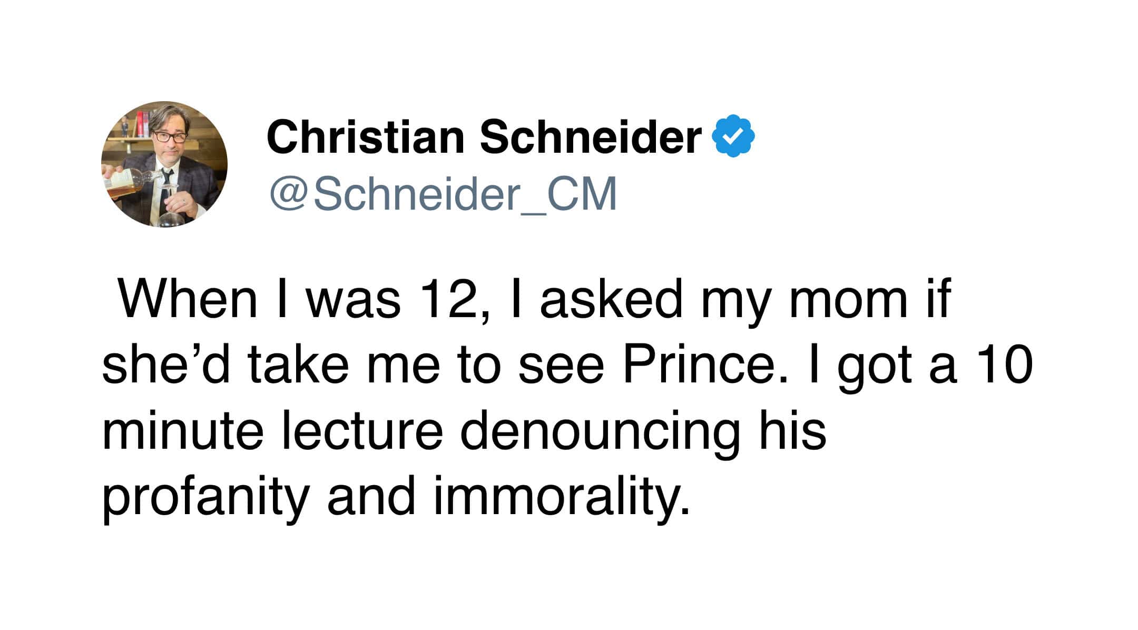Screen dimensions: 1138x630
Task: Click the word "immorality" ending the tweet
Action: click(x=561, y=497)
